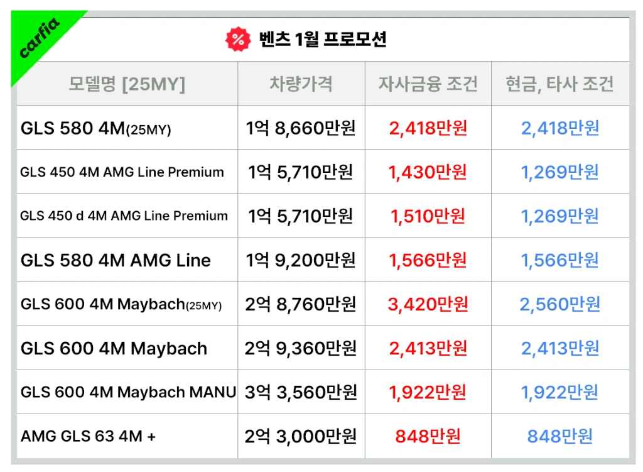Click the red '3,420만원' value
Image resolution: width=643 pixels, height=472 pixels.
[x=428, y=304]
